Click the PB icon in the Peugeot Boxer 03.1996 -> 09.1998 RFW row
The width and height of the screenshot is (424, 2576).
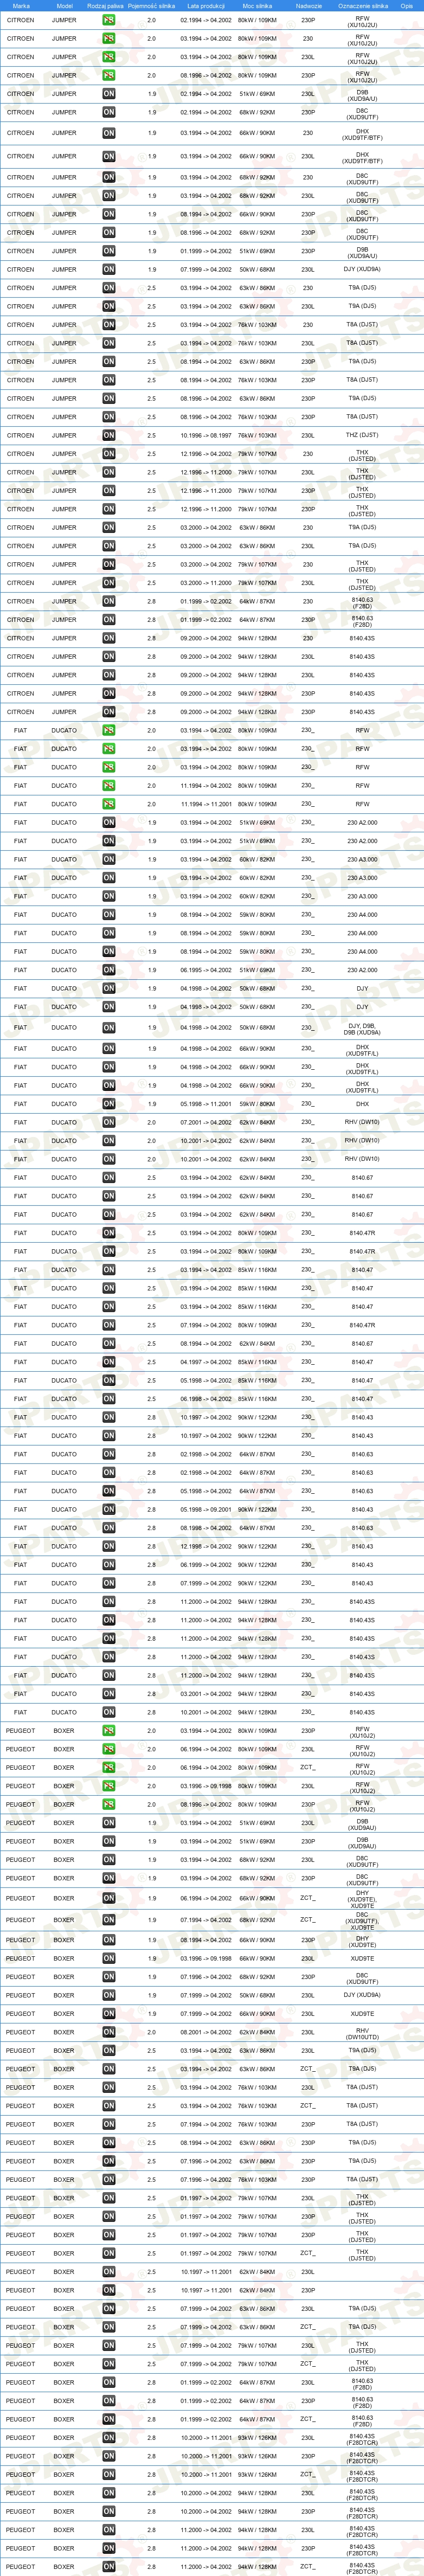coord(108,1786)
